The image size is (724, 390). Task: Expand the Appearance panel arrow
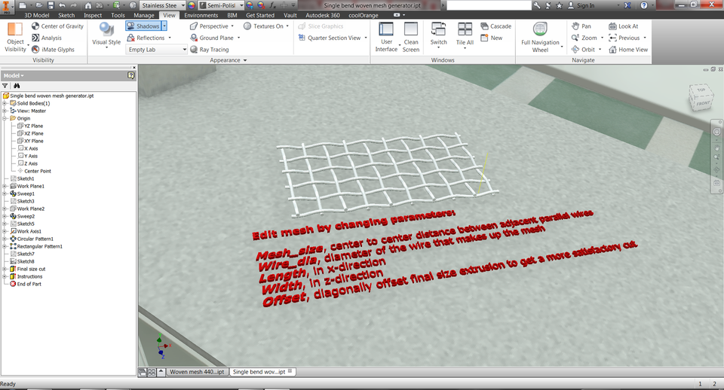(x=245, y=60)
